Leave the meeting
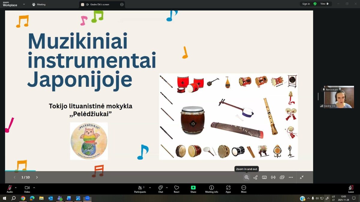 (x=351, y=189)
